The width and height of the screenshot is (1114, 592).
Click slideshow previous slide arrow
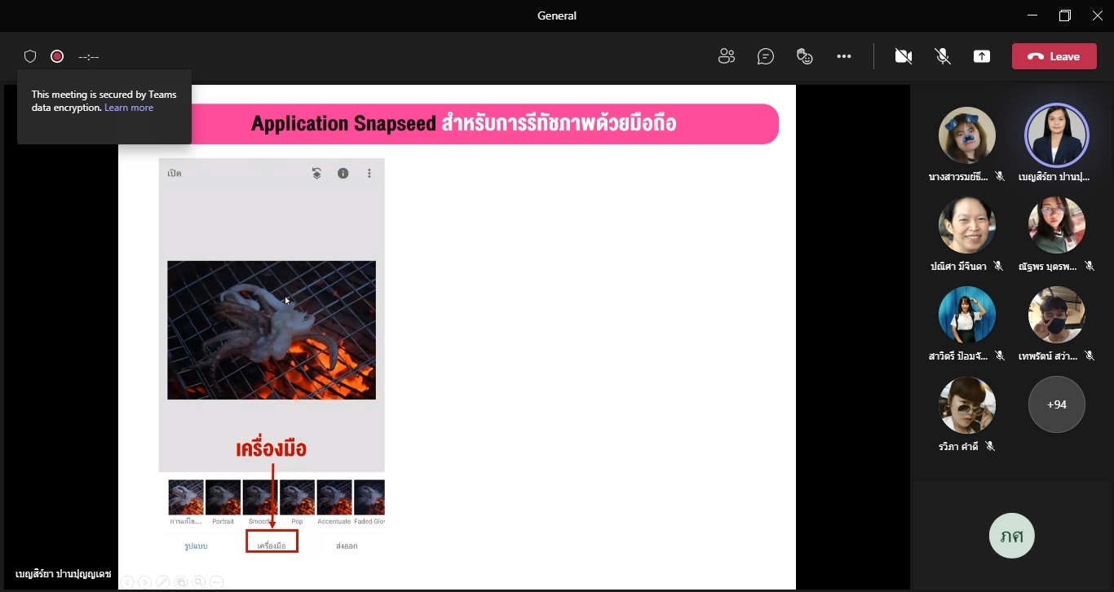click(127, 582)
